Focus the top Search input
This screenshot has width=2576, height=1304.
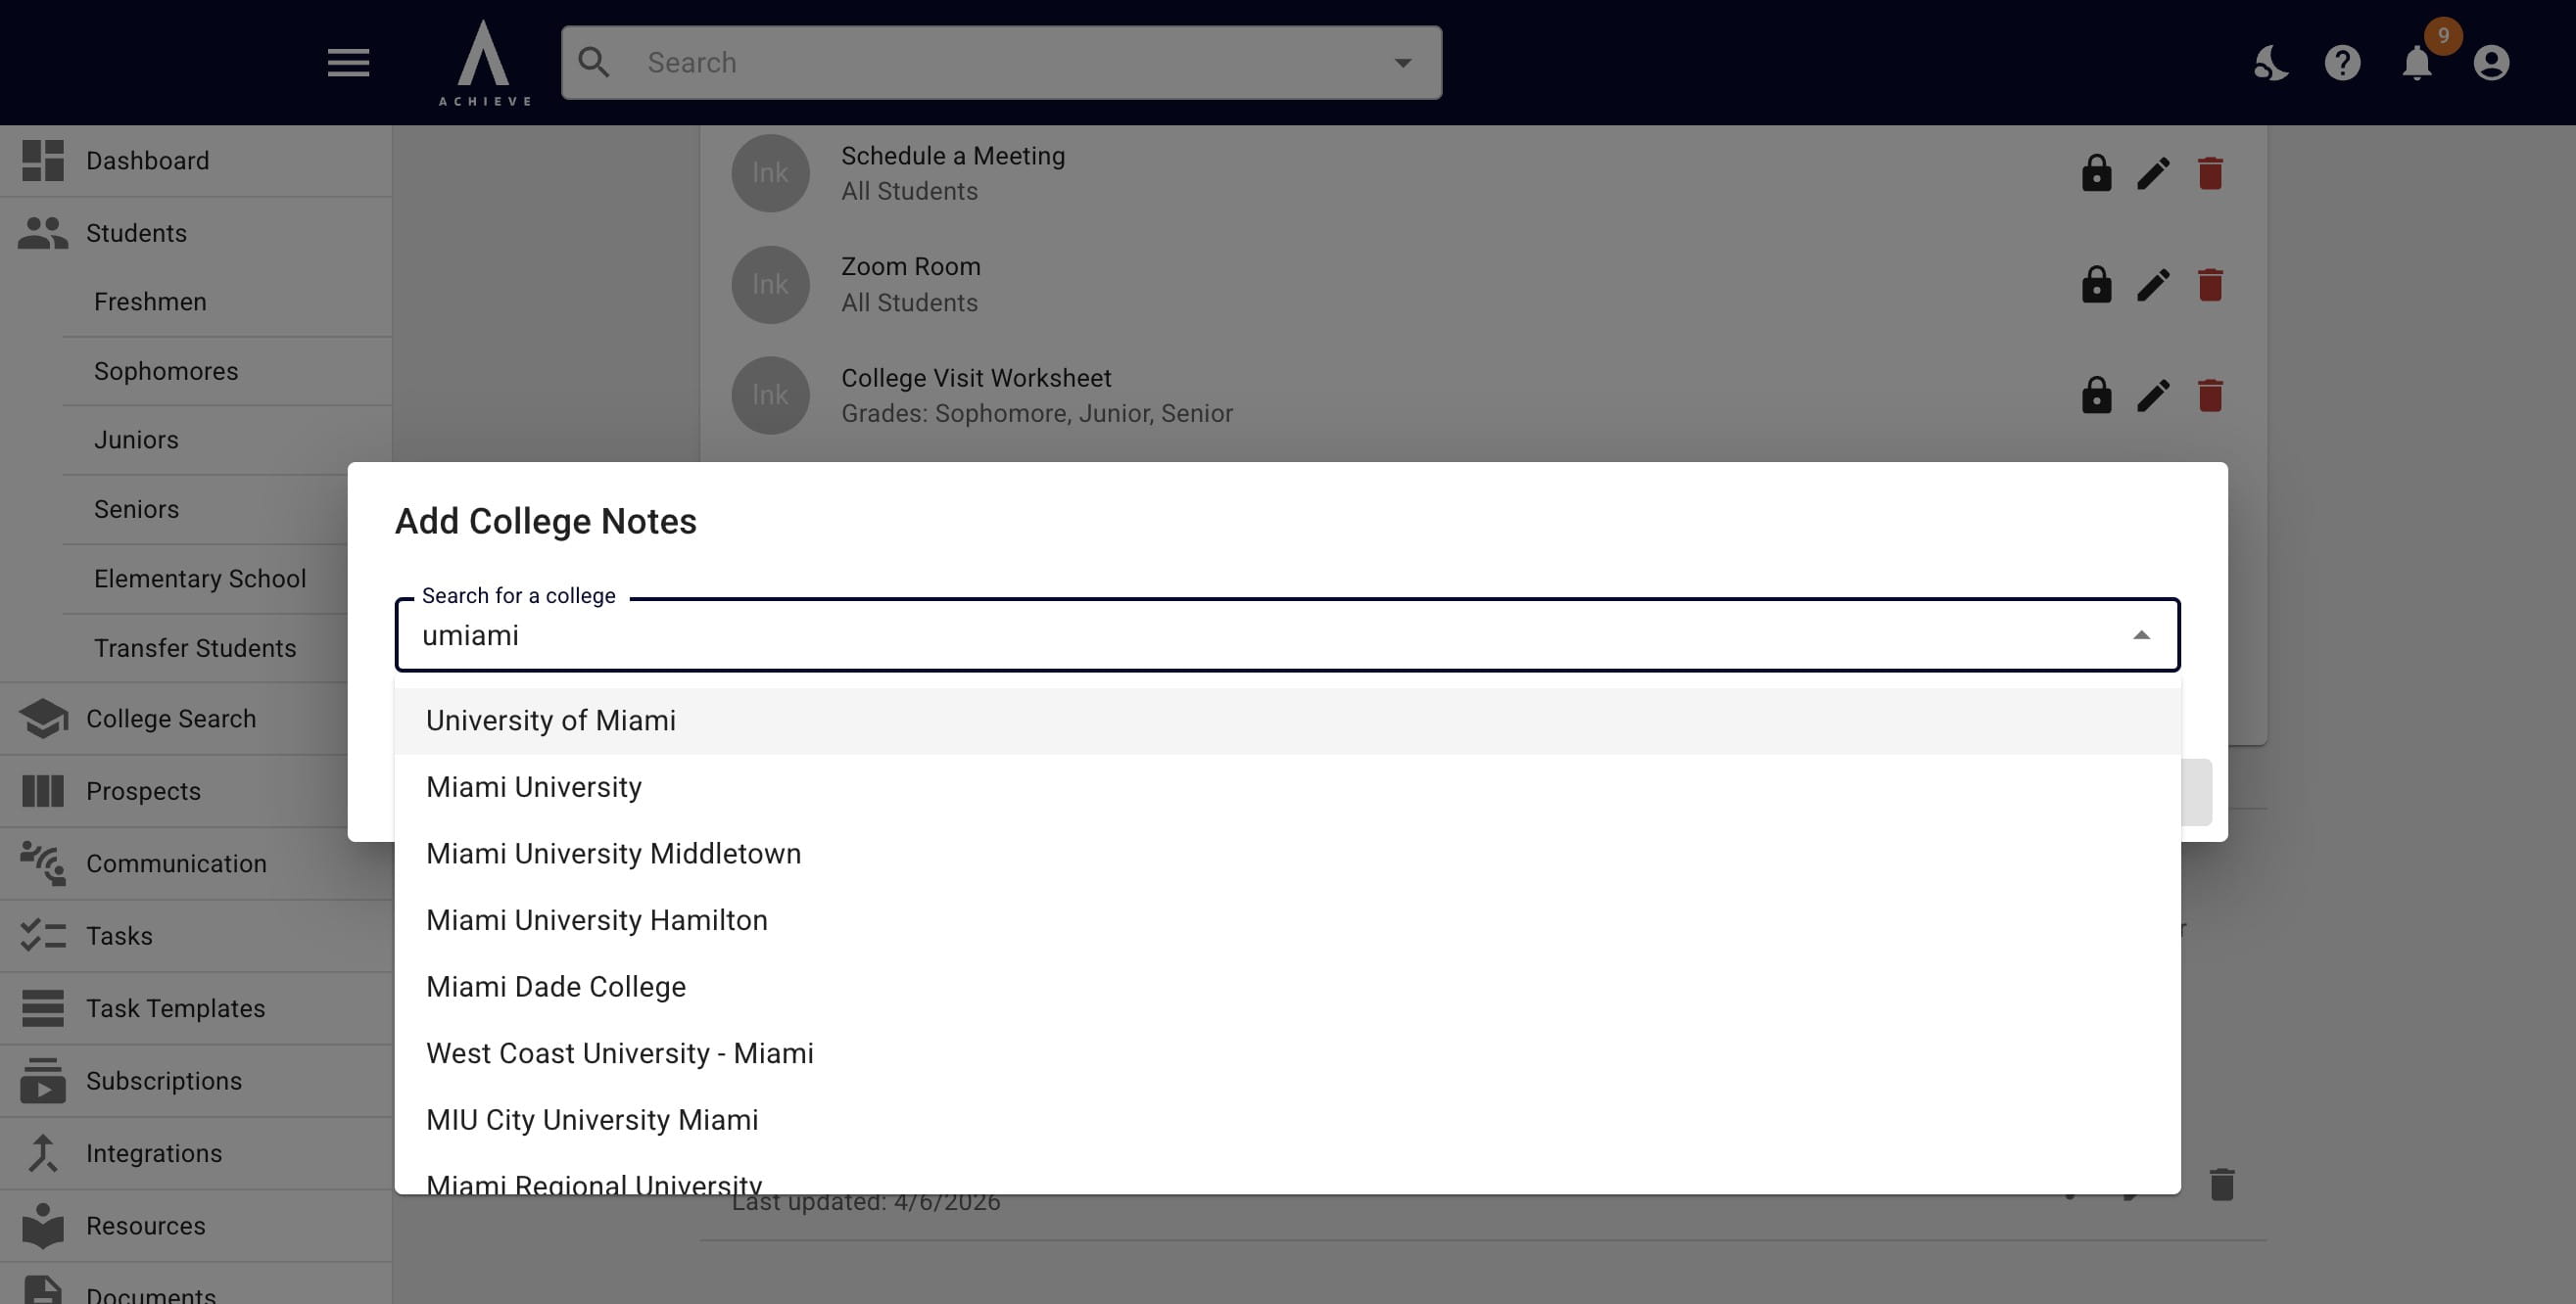1001,63
